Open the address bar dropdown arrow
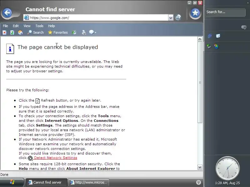The image size is (250, 187). [171, 18]
